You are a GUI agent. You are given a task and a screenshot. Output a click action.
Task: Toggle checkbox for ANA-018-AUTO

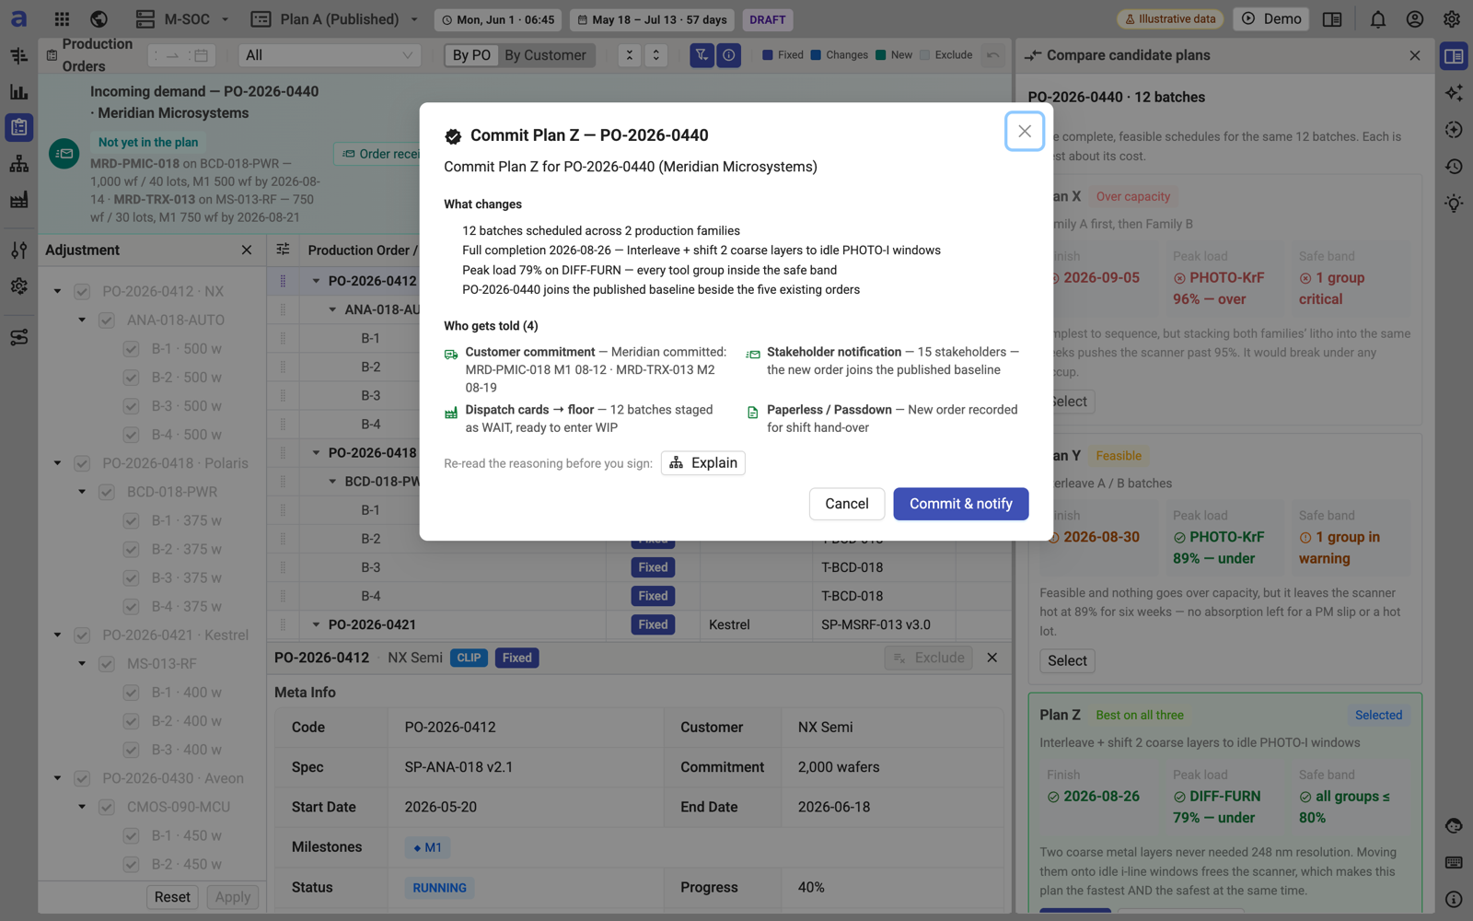pyautogui.click(x=107, y=320)
